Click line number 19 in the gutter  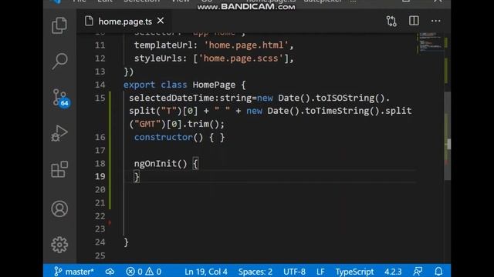(x=100, y=176)
